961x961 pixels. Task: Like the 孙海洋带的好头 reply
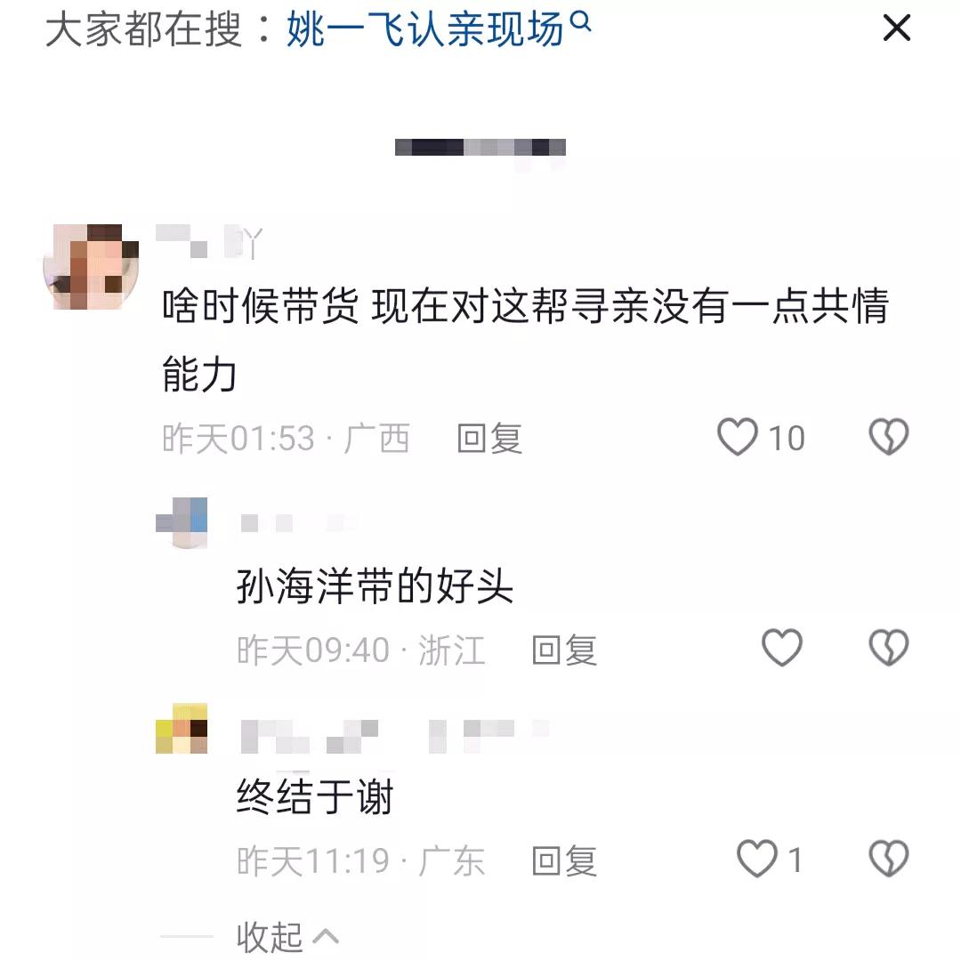(x=781, y=648)
